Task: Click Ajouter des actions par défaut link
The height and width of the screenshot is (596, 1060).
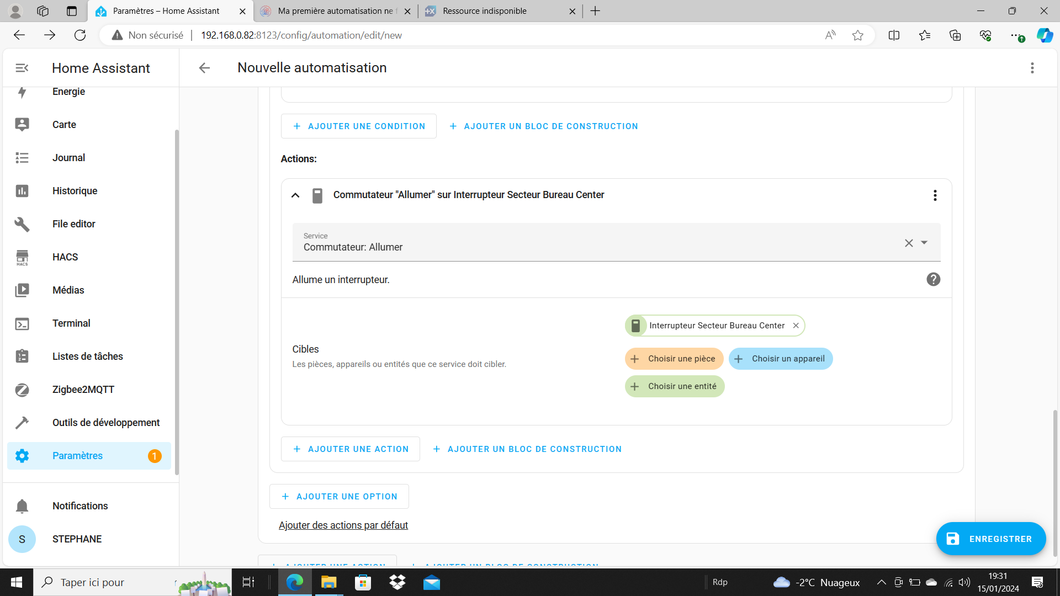Action: click(343, 525)
